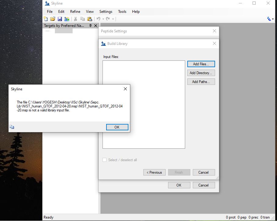Close the Build Library dialog
Viewport: 277px width, 221px height.
214,43
